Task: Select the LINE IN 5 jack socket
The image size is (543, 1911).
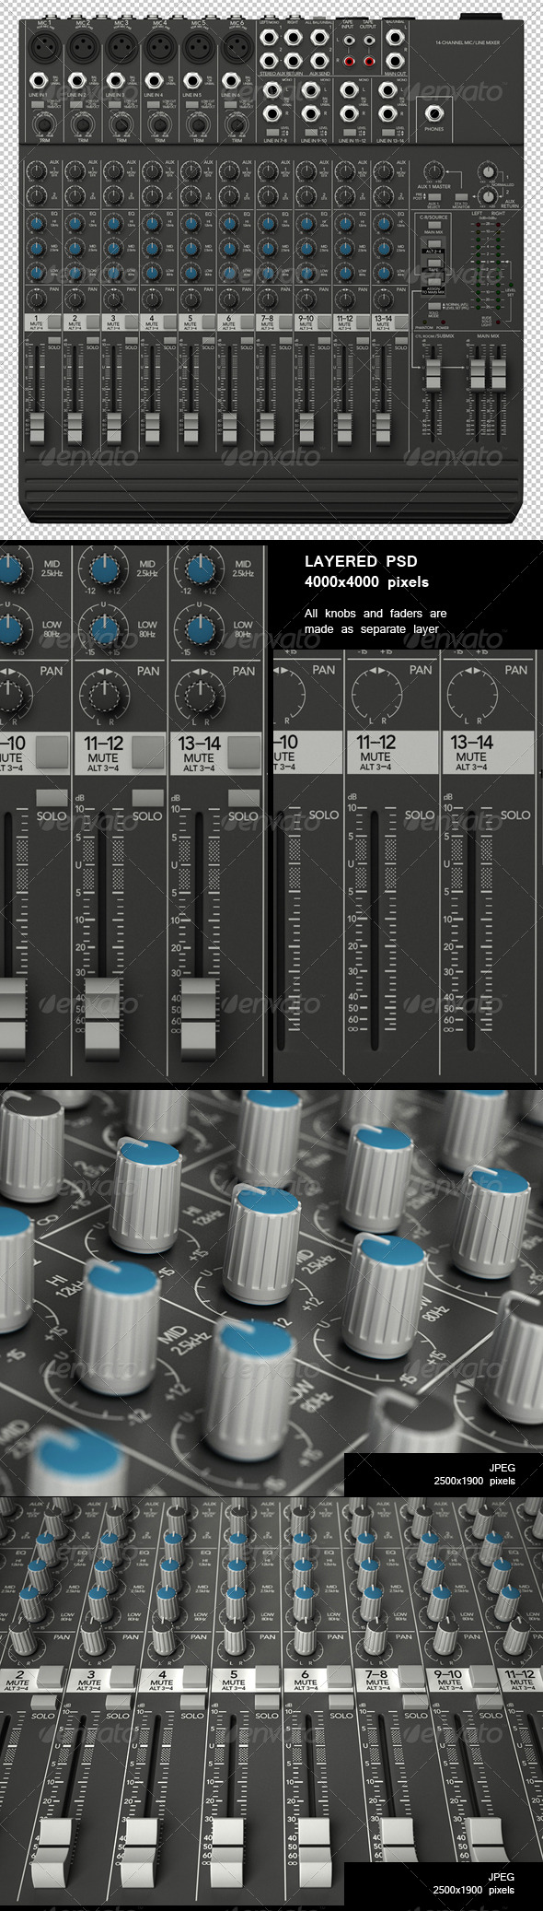Action: click(x=193, y=81)
